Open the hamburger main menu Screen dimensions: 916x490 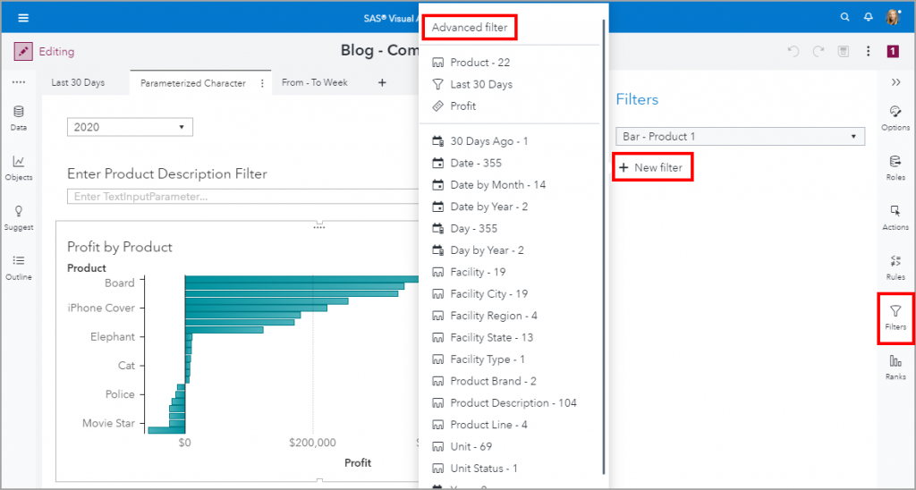(23, 17)
